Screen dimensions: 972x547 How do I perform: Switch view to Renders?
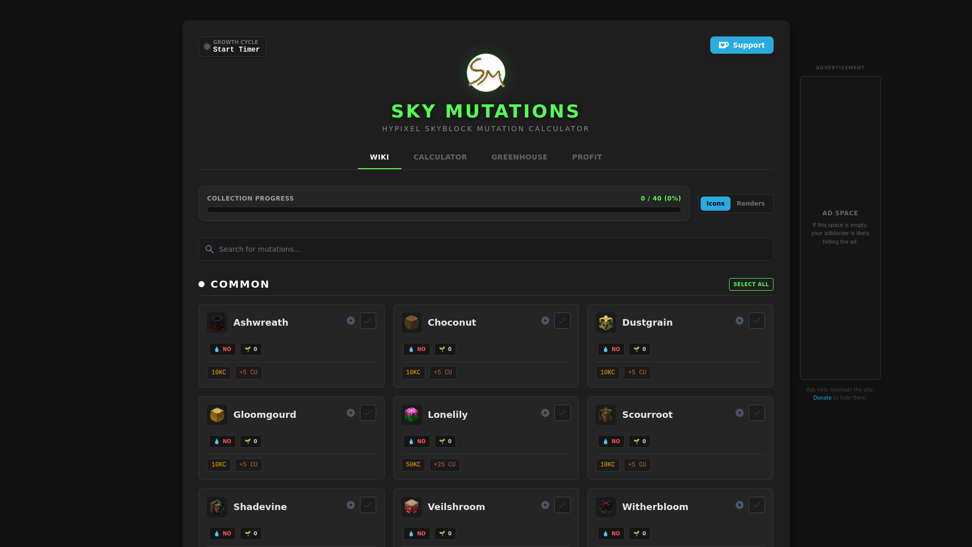[x=750, y=204]
